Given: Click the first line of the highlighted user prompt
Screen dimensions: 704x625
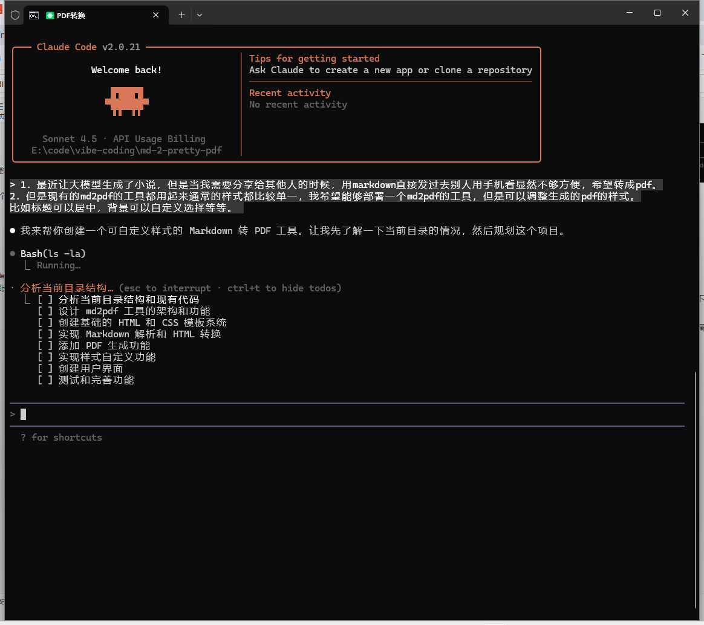Looking at the screenshot, I should [x=336, y=184].
